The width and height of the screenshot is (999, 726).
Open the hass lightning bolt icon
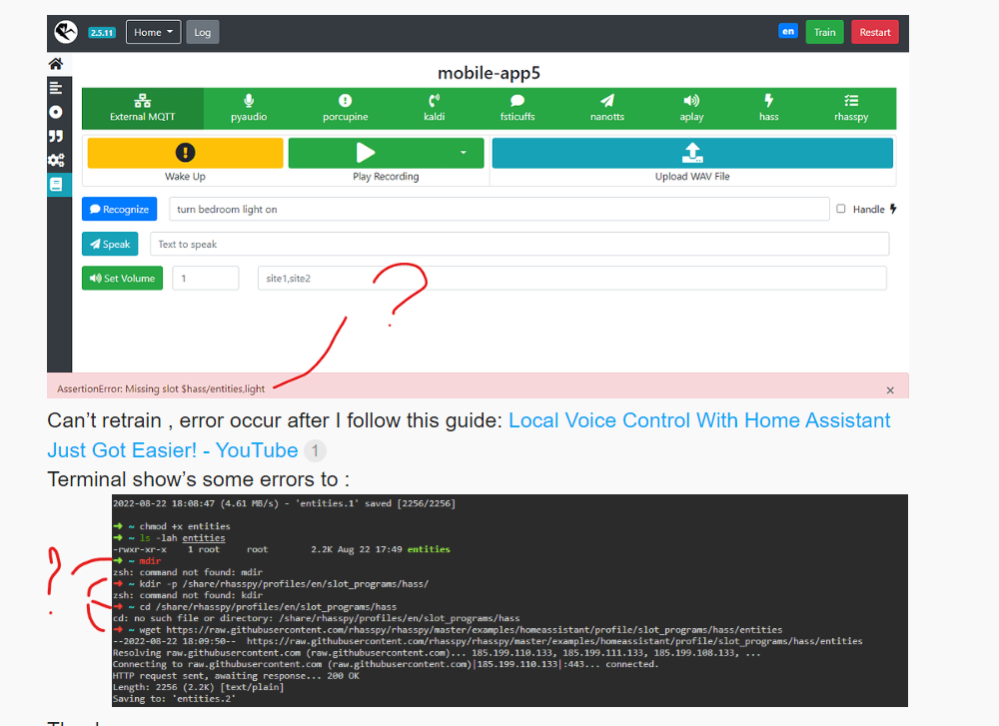click(x=768, y=101)
